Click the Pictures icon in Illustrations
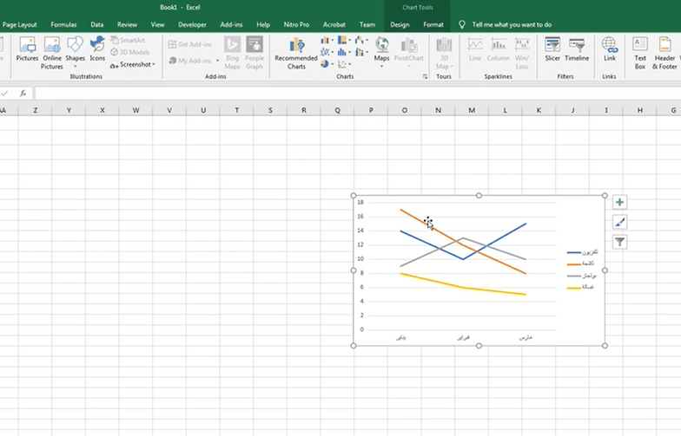The image size is (681, 436). click(27, 50)
